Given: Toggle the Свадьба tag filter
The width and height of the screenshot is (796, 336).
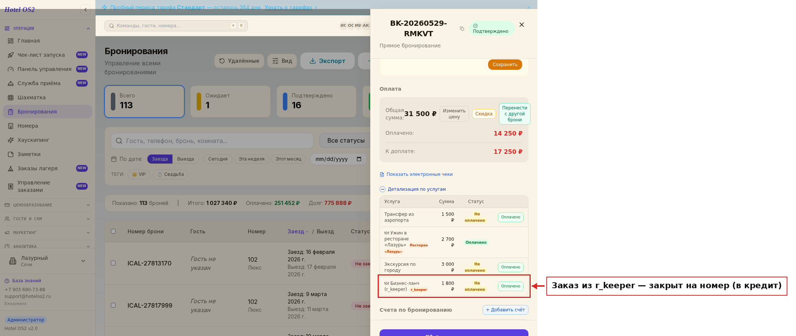Looking at the screenshot, I should (171, 174).
